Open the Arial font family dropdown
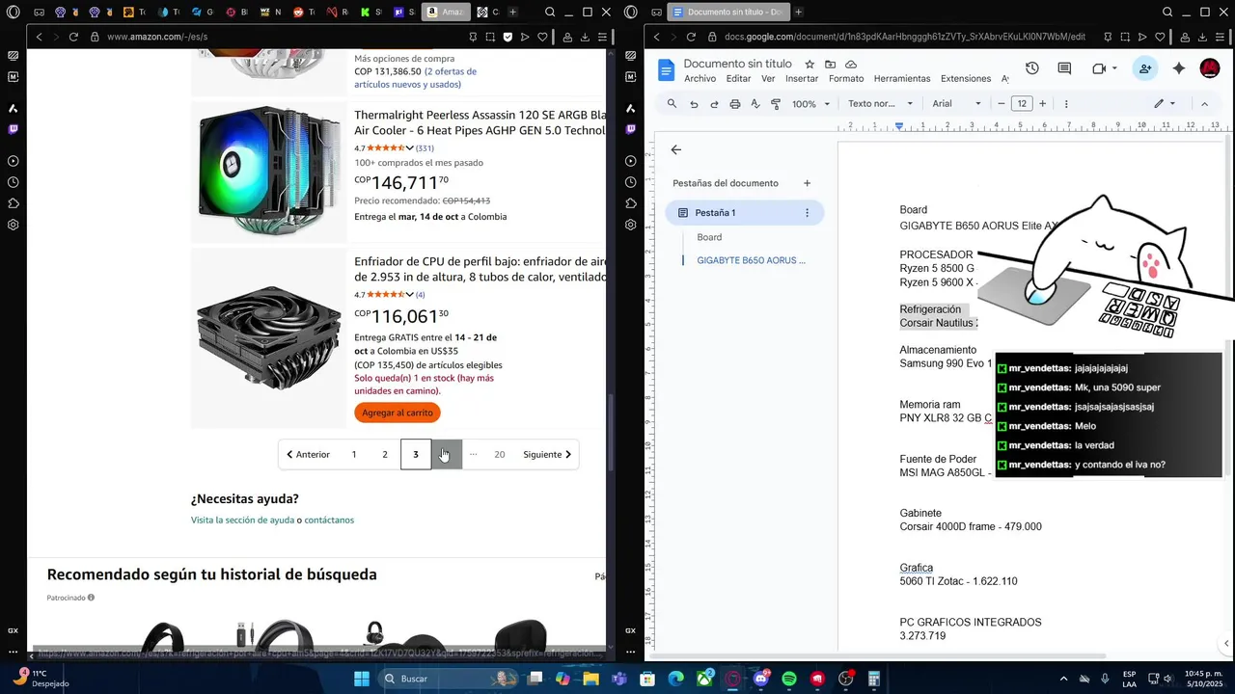1235x694 pixels. (x=956, y=104)
